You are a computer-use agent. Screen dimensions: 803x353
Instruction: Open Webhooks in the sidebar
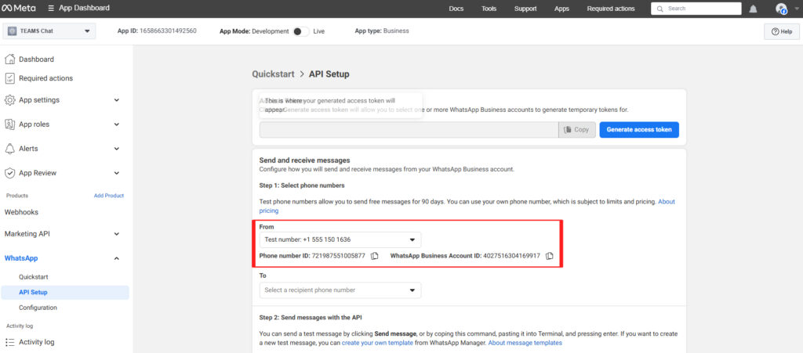coord(21,212)
